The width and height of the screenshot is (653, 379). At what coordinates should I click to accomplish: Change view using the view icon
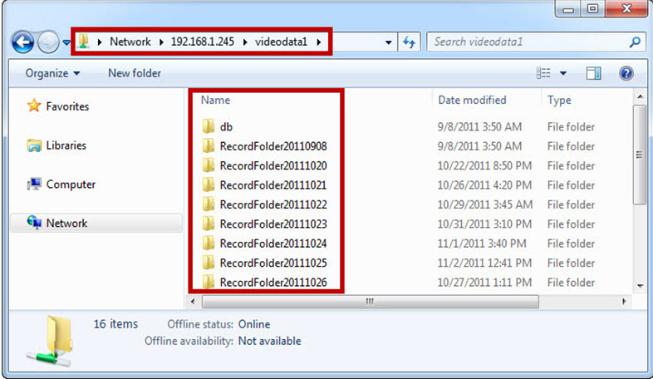pyautogui.click(x=543, y=73)
